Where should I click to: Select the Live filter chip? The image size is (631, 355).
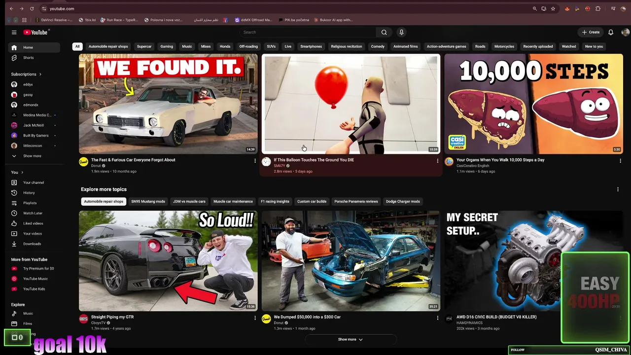[x=288, y=46]
